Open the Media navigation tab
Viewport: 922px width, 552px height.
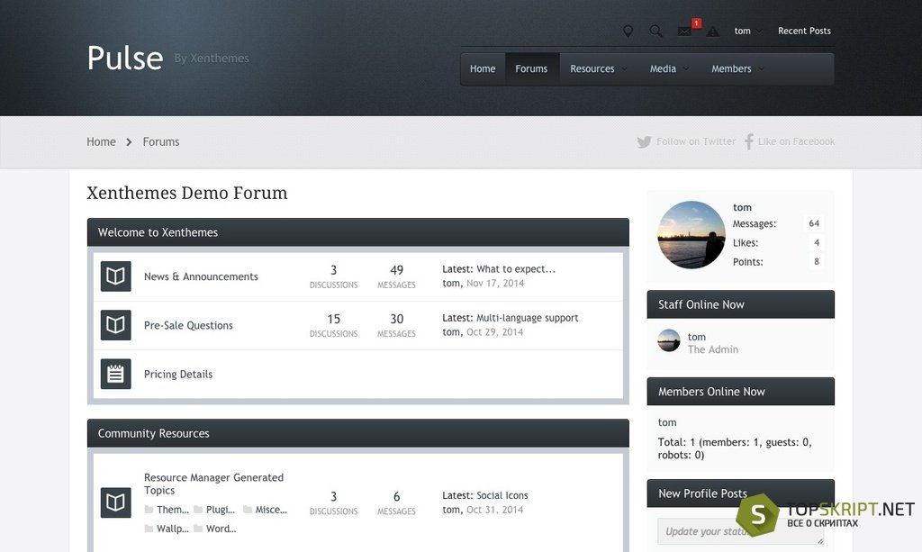pyautogui.click(x=663, y=68)
